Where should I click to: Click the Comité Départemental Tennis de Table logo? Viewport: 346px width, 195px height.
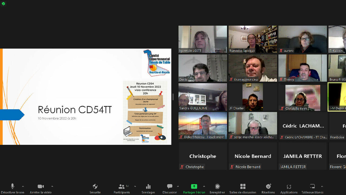coord(157,64)
